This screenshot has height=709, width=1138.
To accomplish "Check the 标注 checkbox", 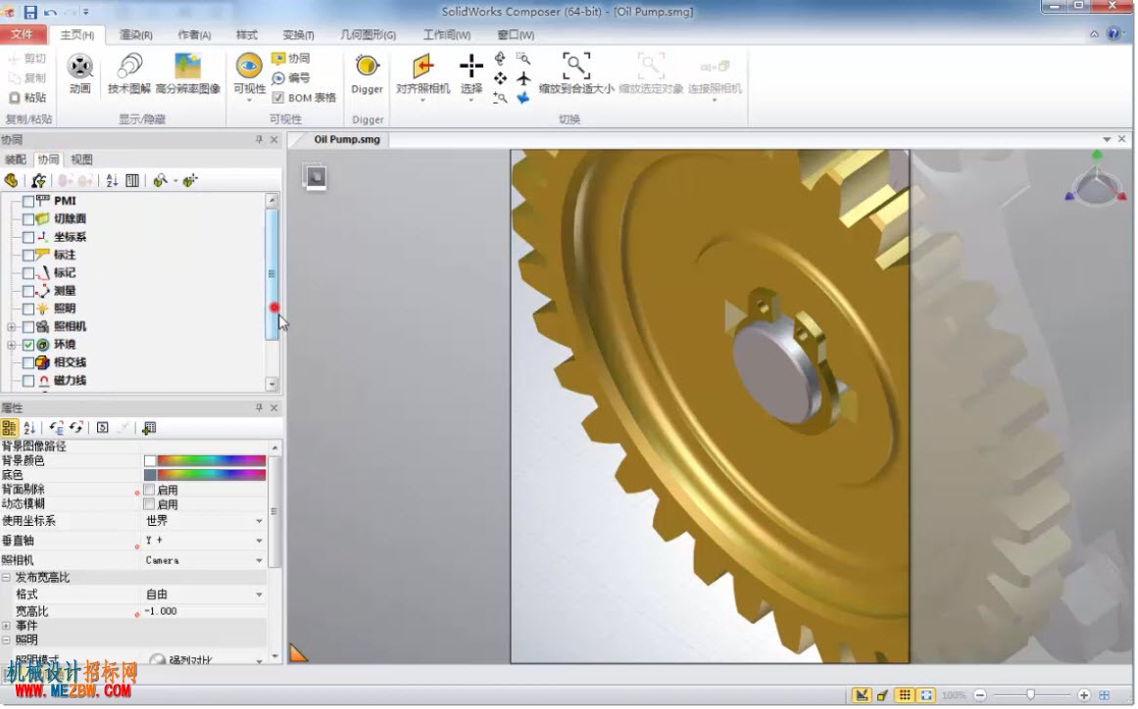I will coord(28,256).
